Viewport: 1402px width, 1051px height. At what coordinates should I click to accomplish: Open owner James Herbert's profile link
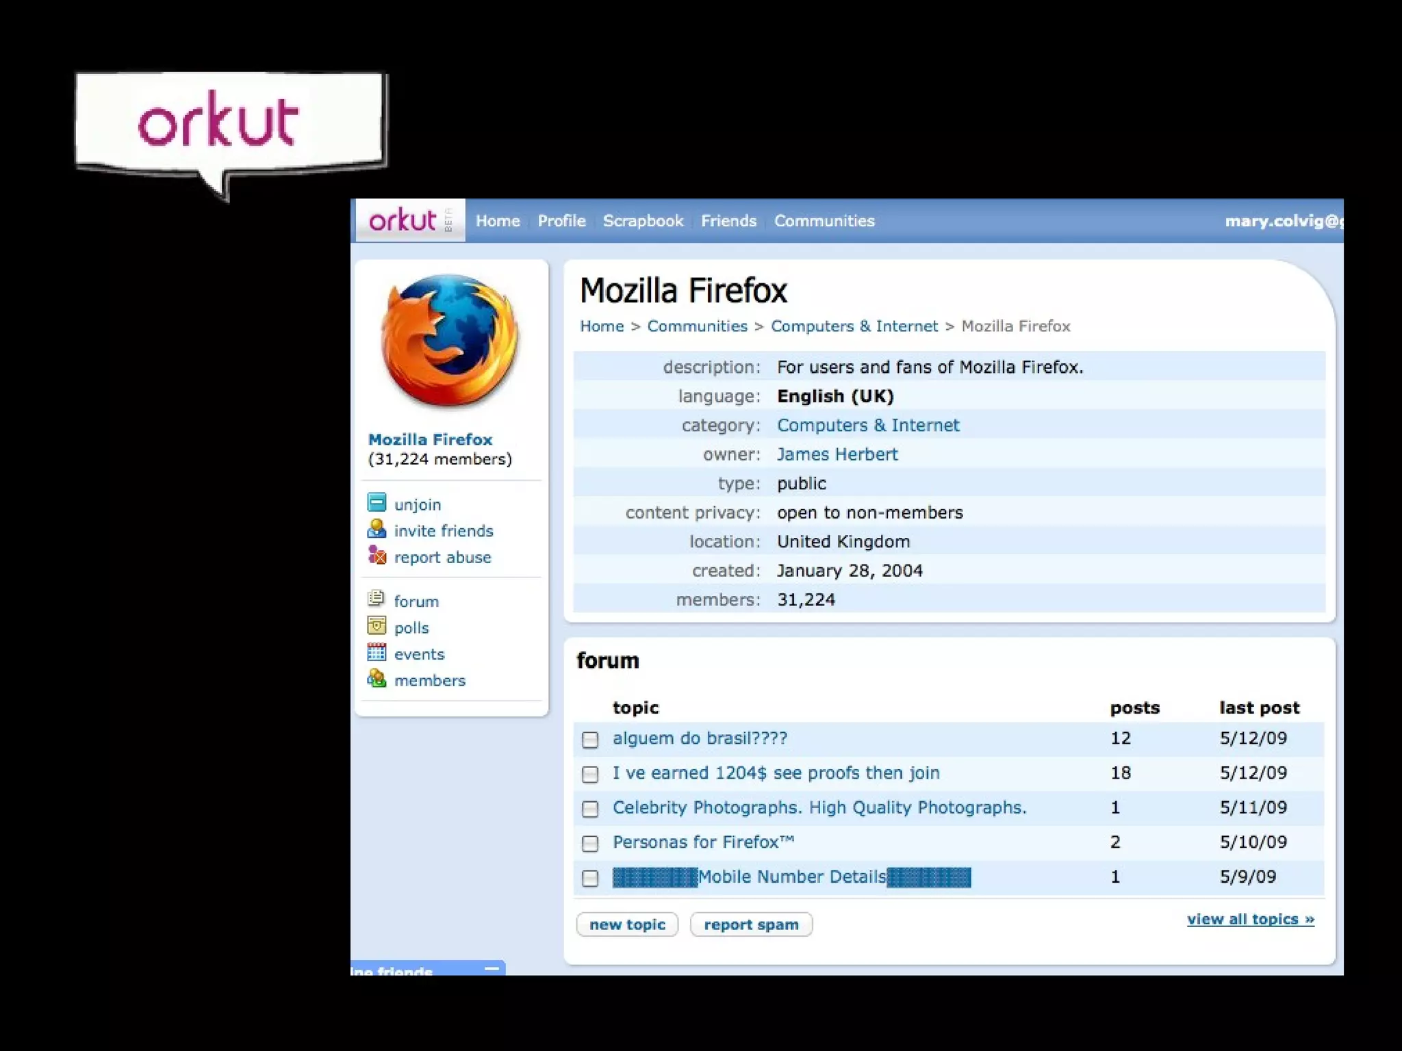[x=837, y=454]
